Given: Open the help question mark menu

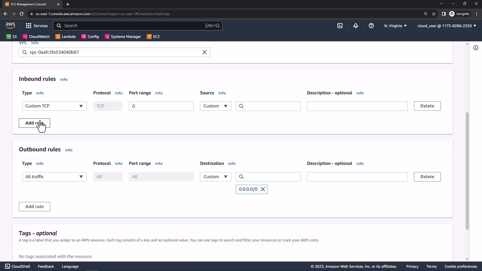Looking at the screenshot, I should (371, 26).
